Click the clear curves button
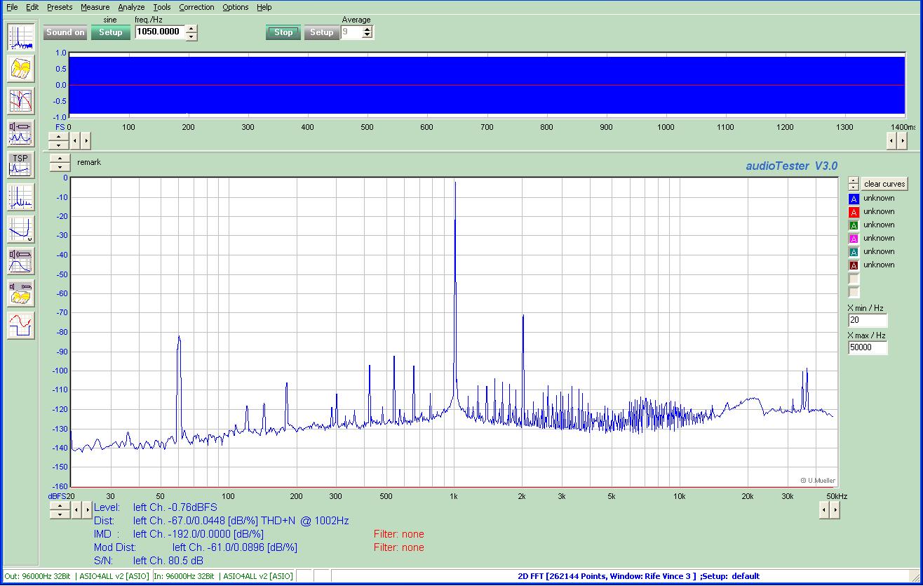923x586 pixels. tap(884, 184)
